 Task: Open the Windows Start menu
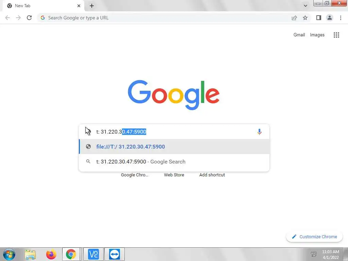[9, 254]
